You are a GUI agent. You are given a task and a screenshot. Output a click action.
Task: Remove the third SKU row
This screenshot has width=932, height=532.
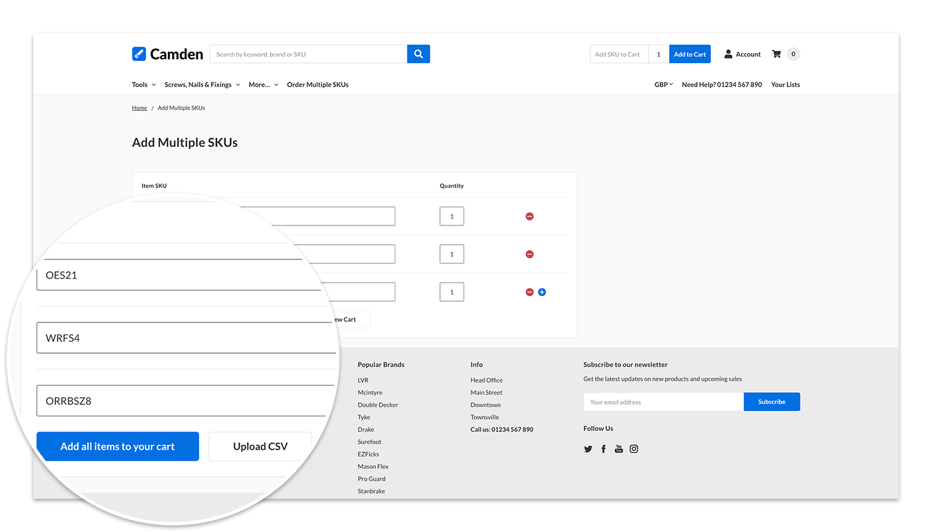point(530,292)
